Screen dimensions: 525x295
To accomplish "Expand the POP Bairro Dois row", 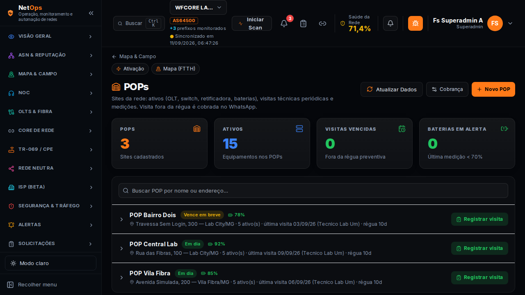I will coord(121,219).
